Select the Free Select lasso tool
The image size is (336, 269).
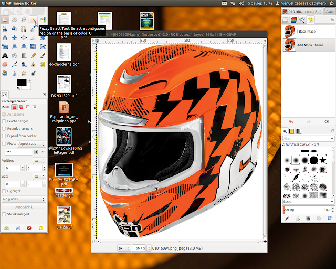[x=24, y=20]
